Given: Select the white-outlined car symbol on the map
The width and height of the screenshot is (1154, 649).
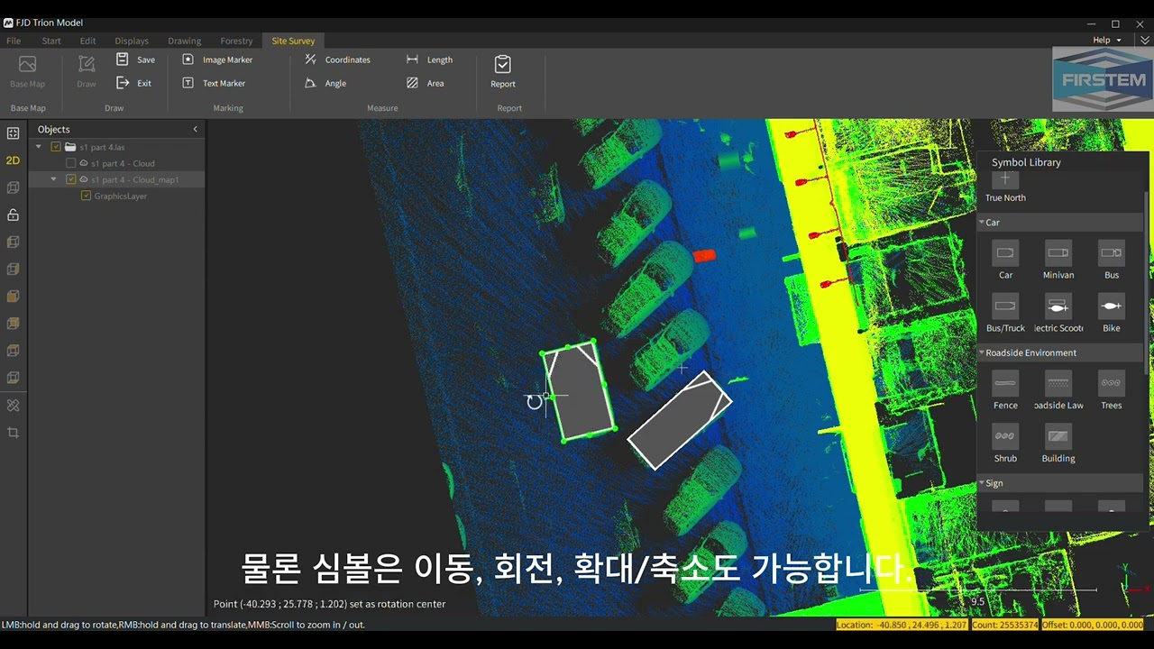Looking at the screenshot, I should [x=679, y=420].
